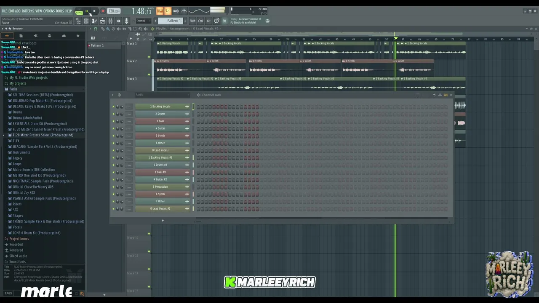Adjust pan knob for 1 Backing Vocals channel
Image resolution: width=539 pixels, height=303 pixels.
tap(117, 106)
